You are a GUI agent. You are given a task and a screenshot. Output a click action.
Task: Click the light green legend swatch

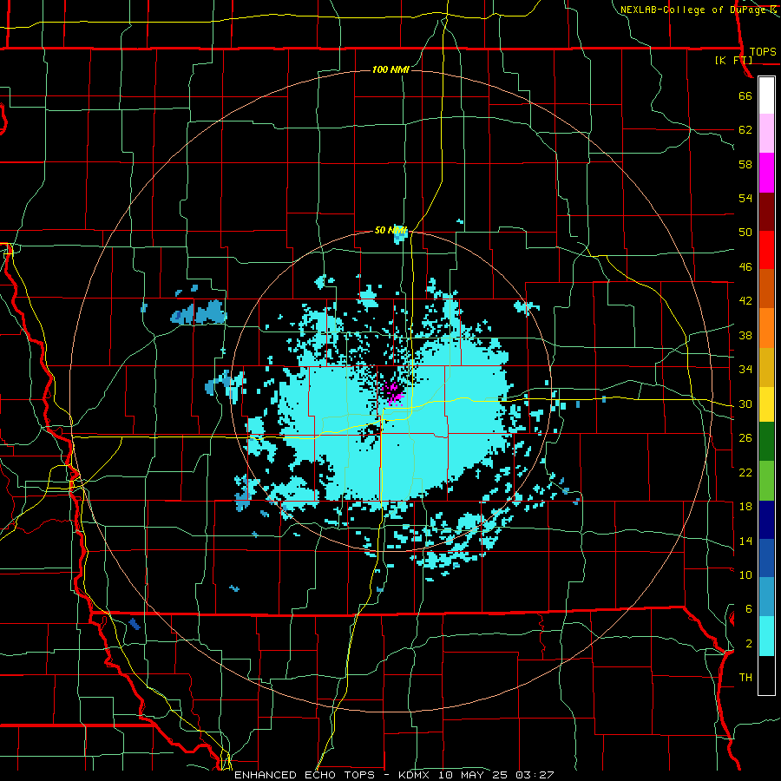pyautogui.click(x=766, y=481)
